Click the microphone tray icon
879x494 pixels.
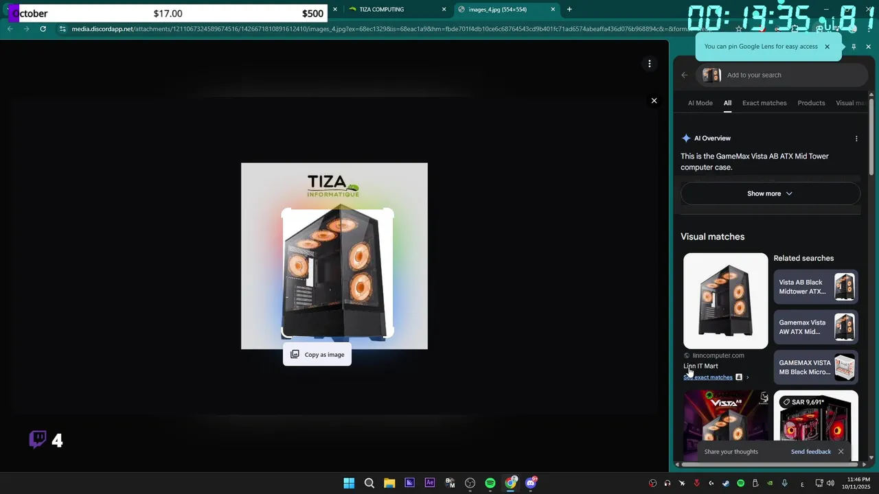[784, 483]
